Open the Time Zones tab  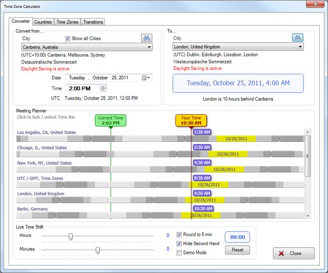[x=67, y=22]
